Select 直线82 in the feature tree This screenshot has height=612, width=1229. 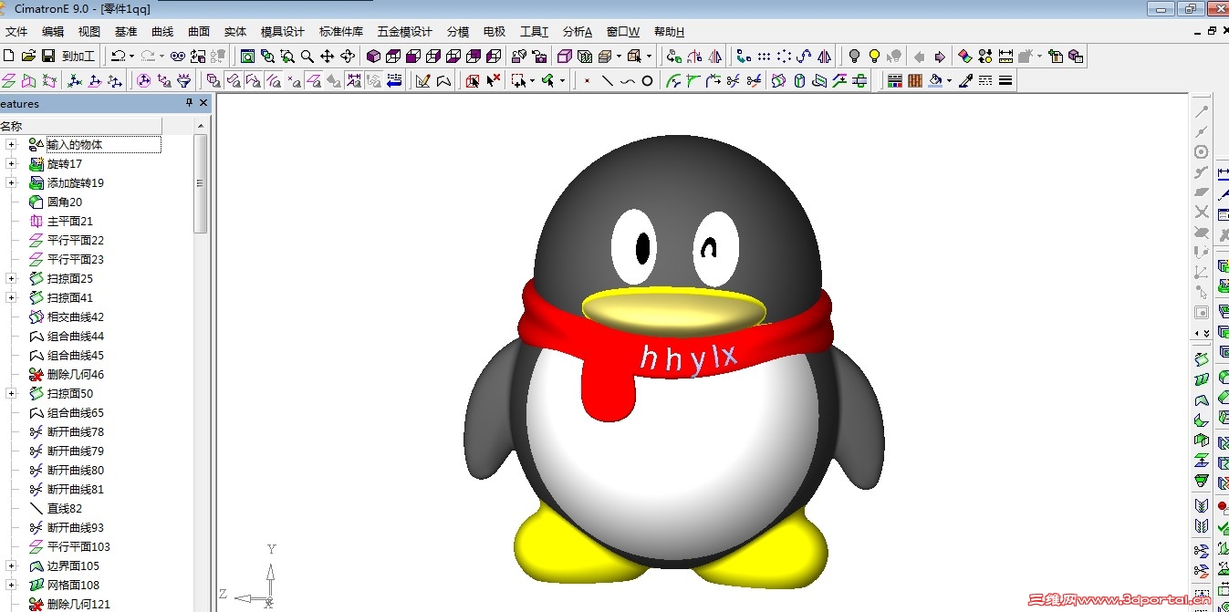[65, 508]
